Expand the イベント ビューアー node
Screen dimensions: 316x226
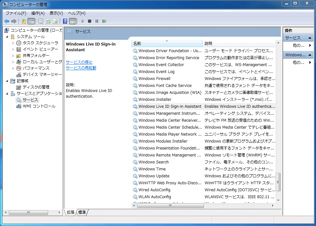click(x=13, y=49)
